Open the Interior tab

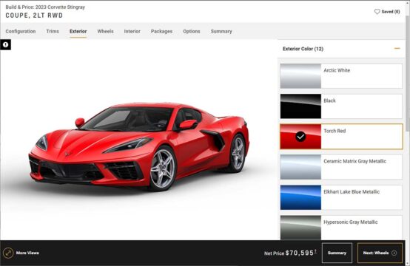click(x=132, y=31)
